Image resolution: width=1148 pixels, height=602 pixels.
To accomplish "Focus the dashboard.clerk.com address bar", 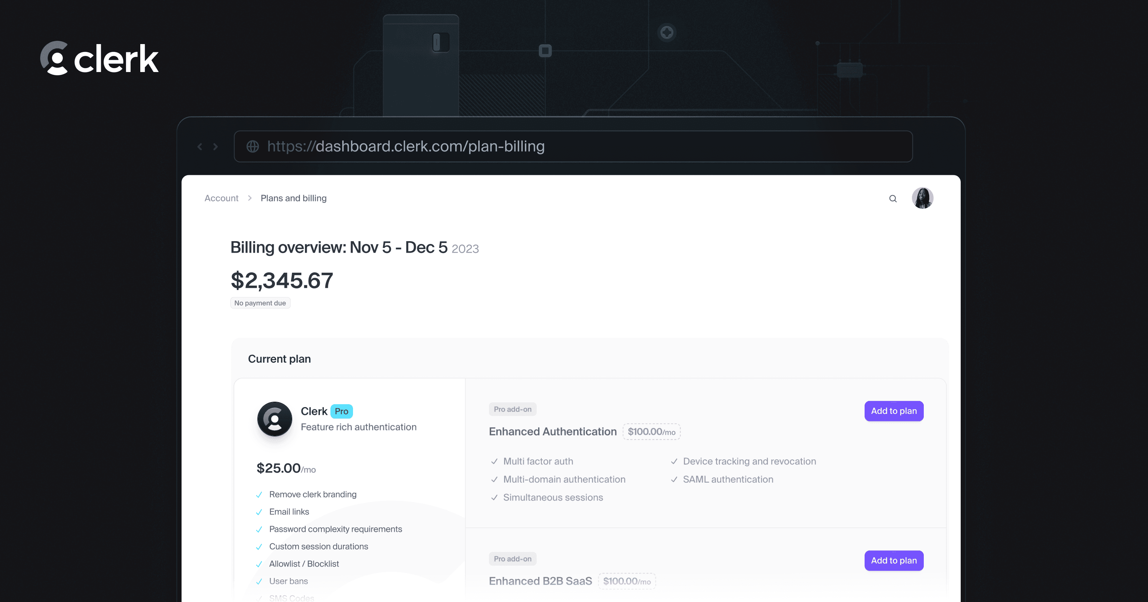I will 573,147.
